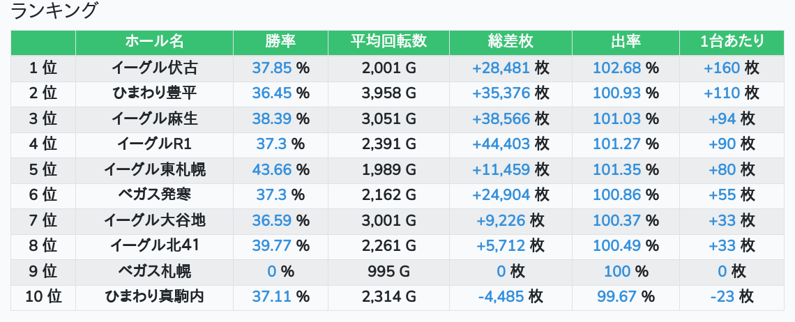
Task: Click the 総差枚 column header
Action: [510, 42]
